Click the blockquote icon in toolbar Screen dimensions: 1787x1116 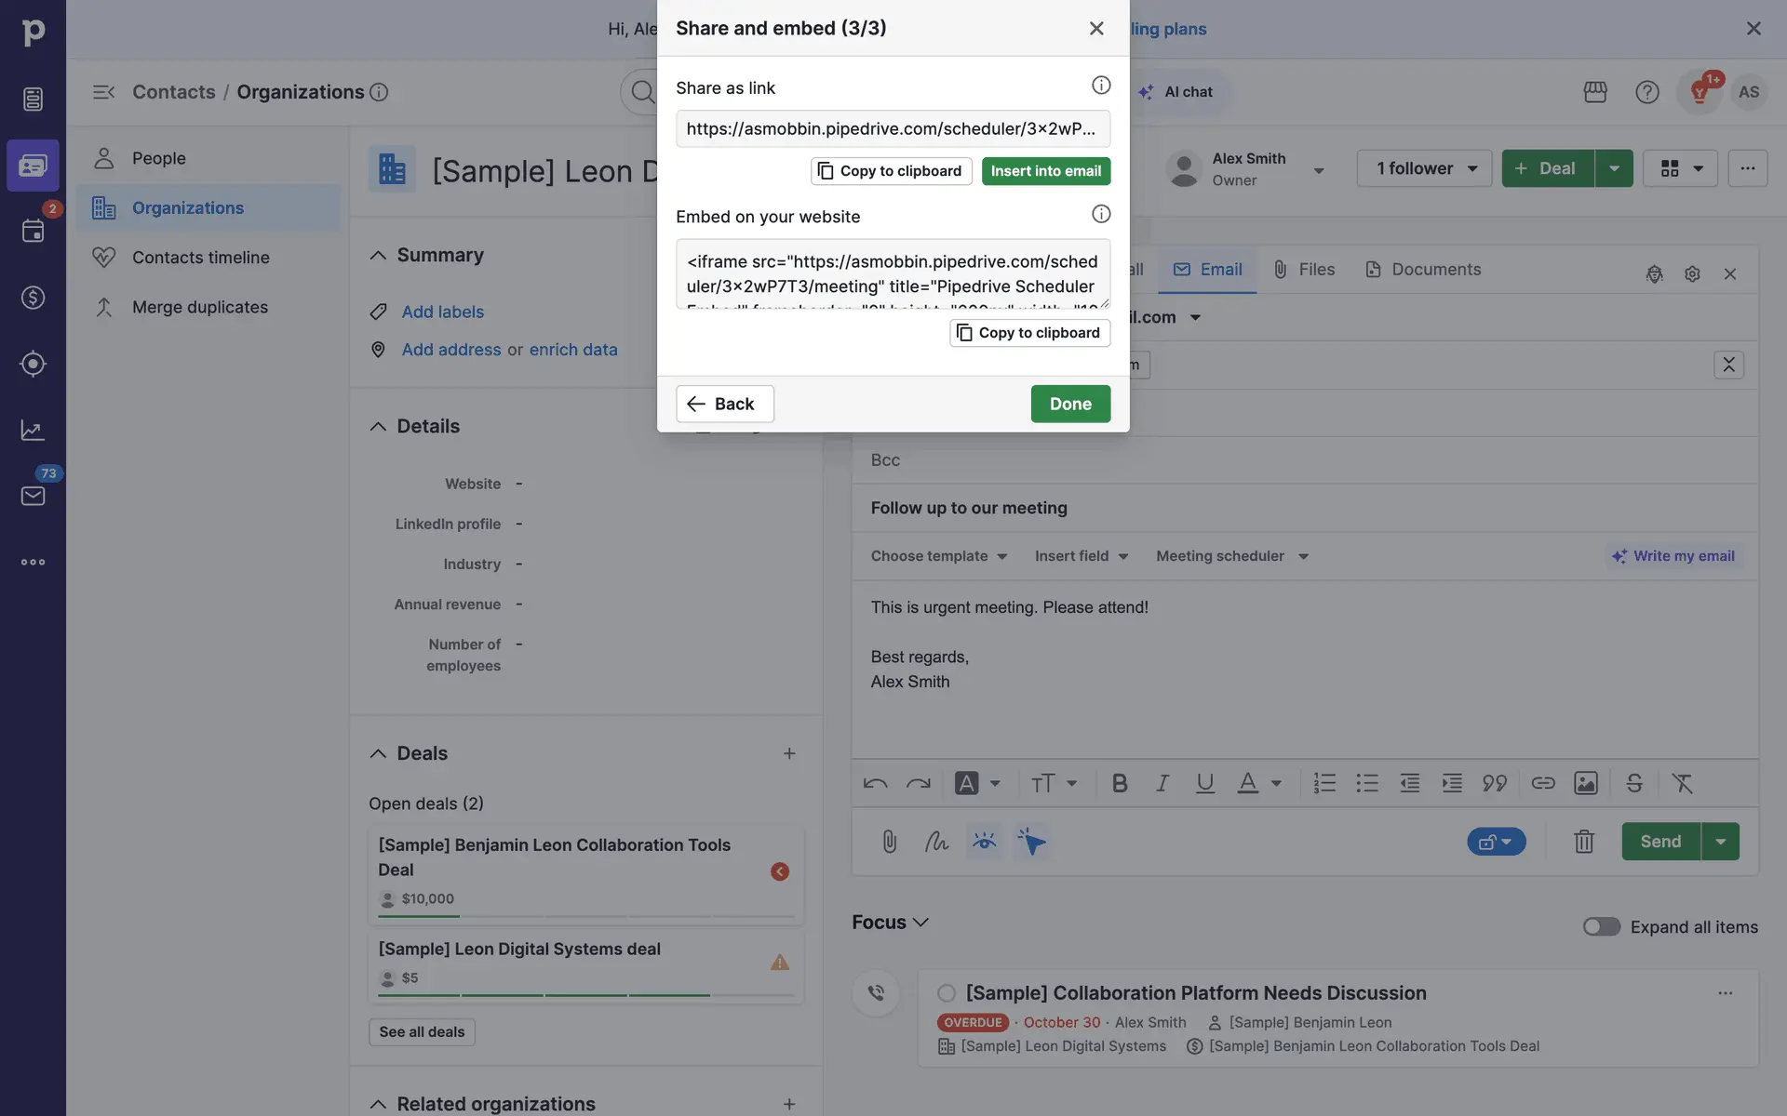pyautogui.click(x=1494, y=783)
